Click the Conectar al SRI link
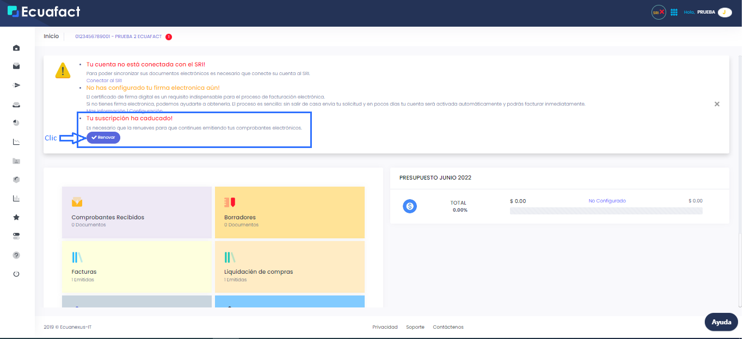Image resolution: width=744 pixels, height=339 pixels. 104,81
